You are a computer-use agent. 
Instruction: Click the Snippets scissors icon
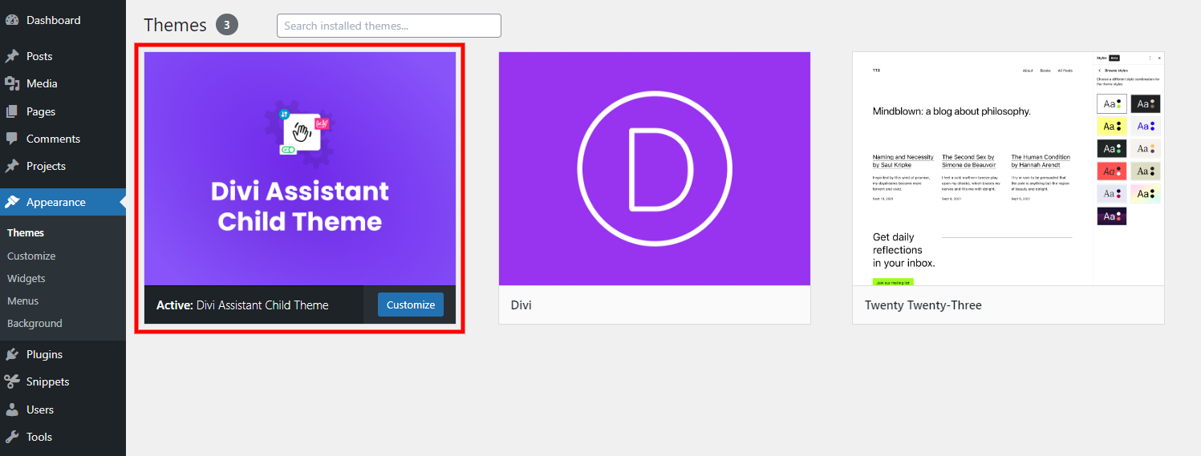(x=12, y=381)
